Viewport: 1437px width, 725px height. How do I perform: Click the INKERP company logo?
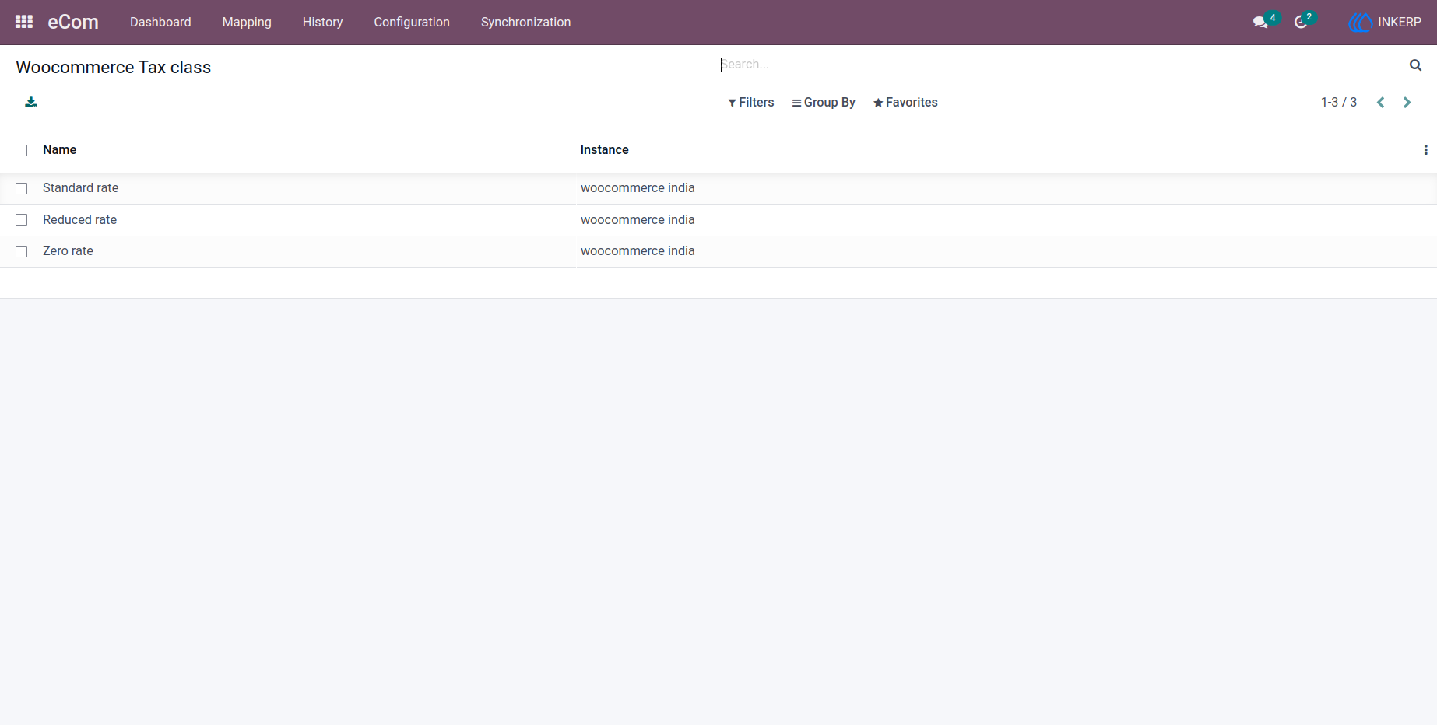1360,23
